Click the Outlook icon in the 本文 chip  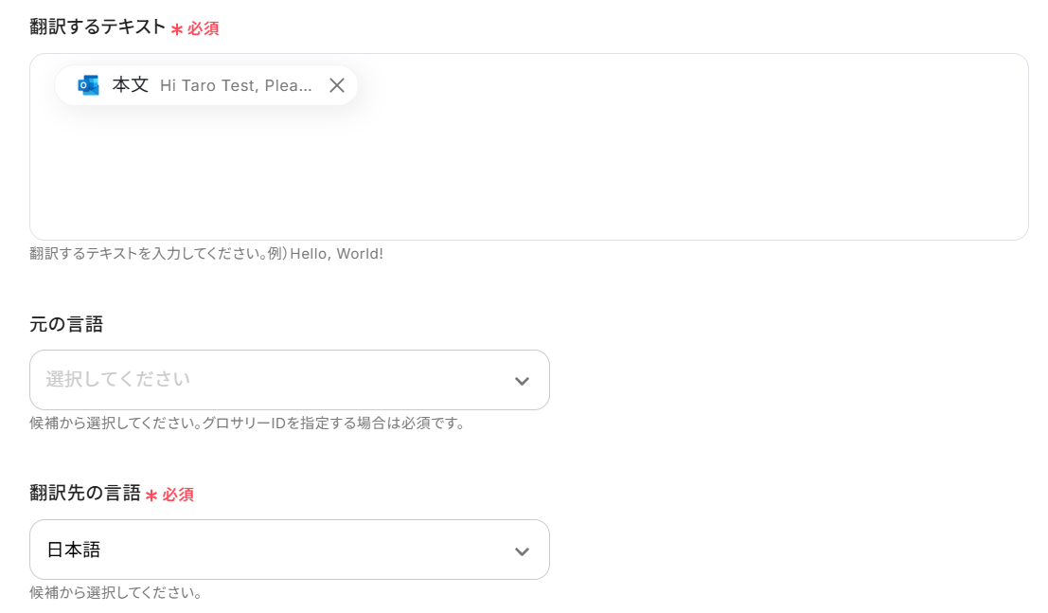point(88,85)
